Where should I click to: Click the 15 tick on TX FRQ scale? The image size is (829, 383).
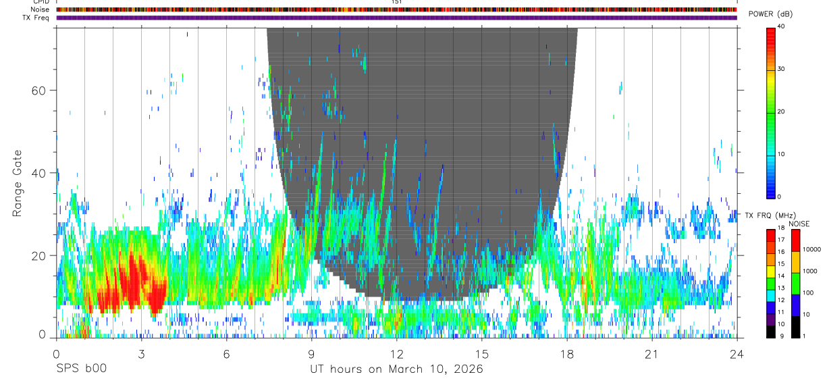coord(781,264)
